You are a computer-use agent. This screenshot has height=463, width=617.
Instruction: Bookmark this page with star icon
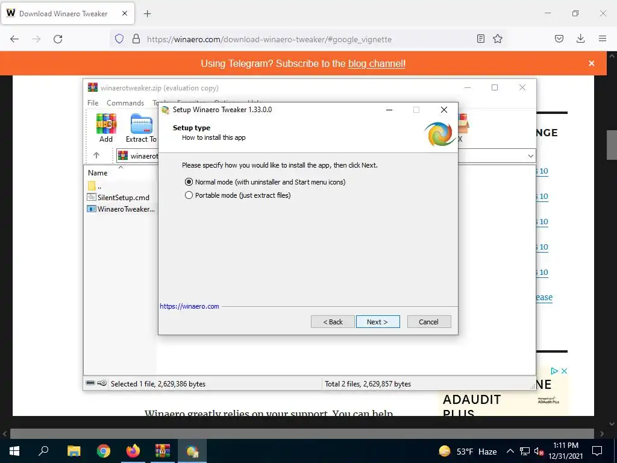(498, 39)
